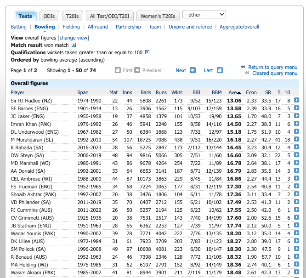Click the Cleared query menu arrow icon
Screen dimensions: 306x278
point(248,73)
